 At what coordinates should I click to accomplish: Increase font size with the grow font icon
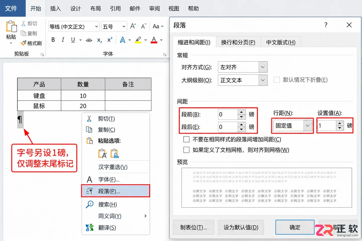[133, 26]
